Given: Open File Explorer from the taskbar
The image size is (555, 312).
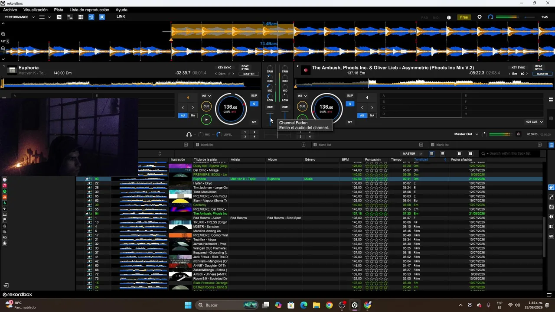Looking at the screenshot, I should tap(317, 305).
